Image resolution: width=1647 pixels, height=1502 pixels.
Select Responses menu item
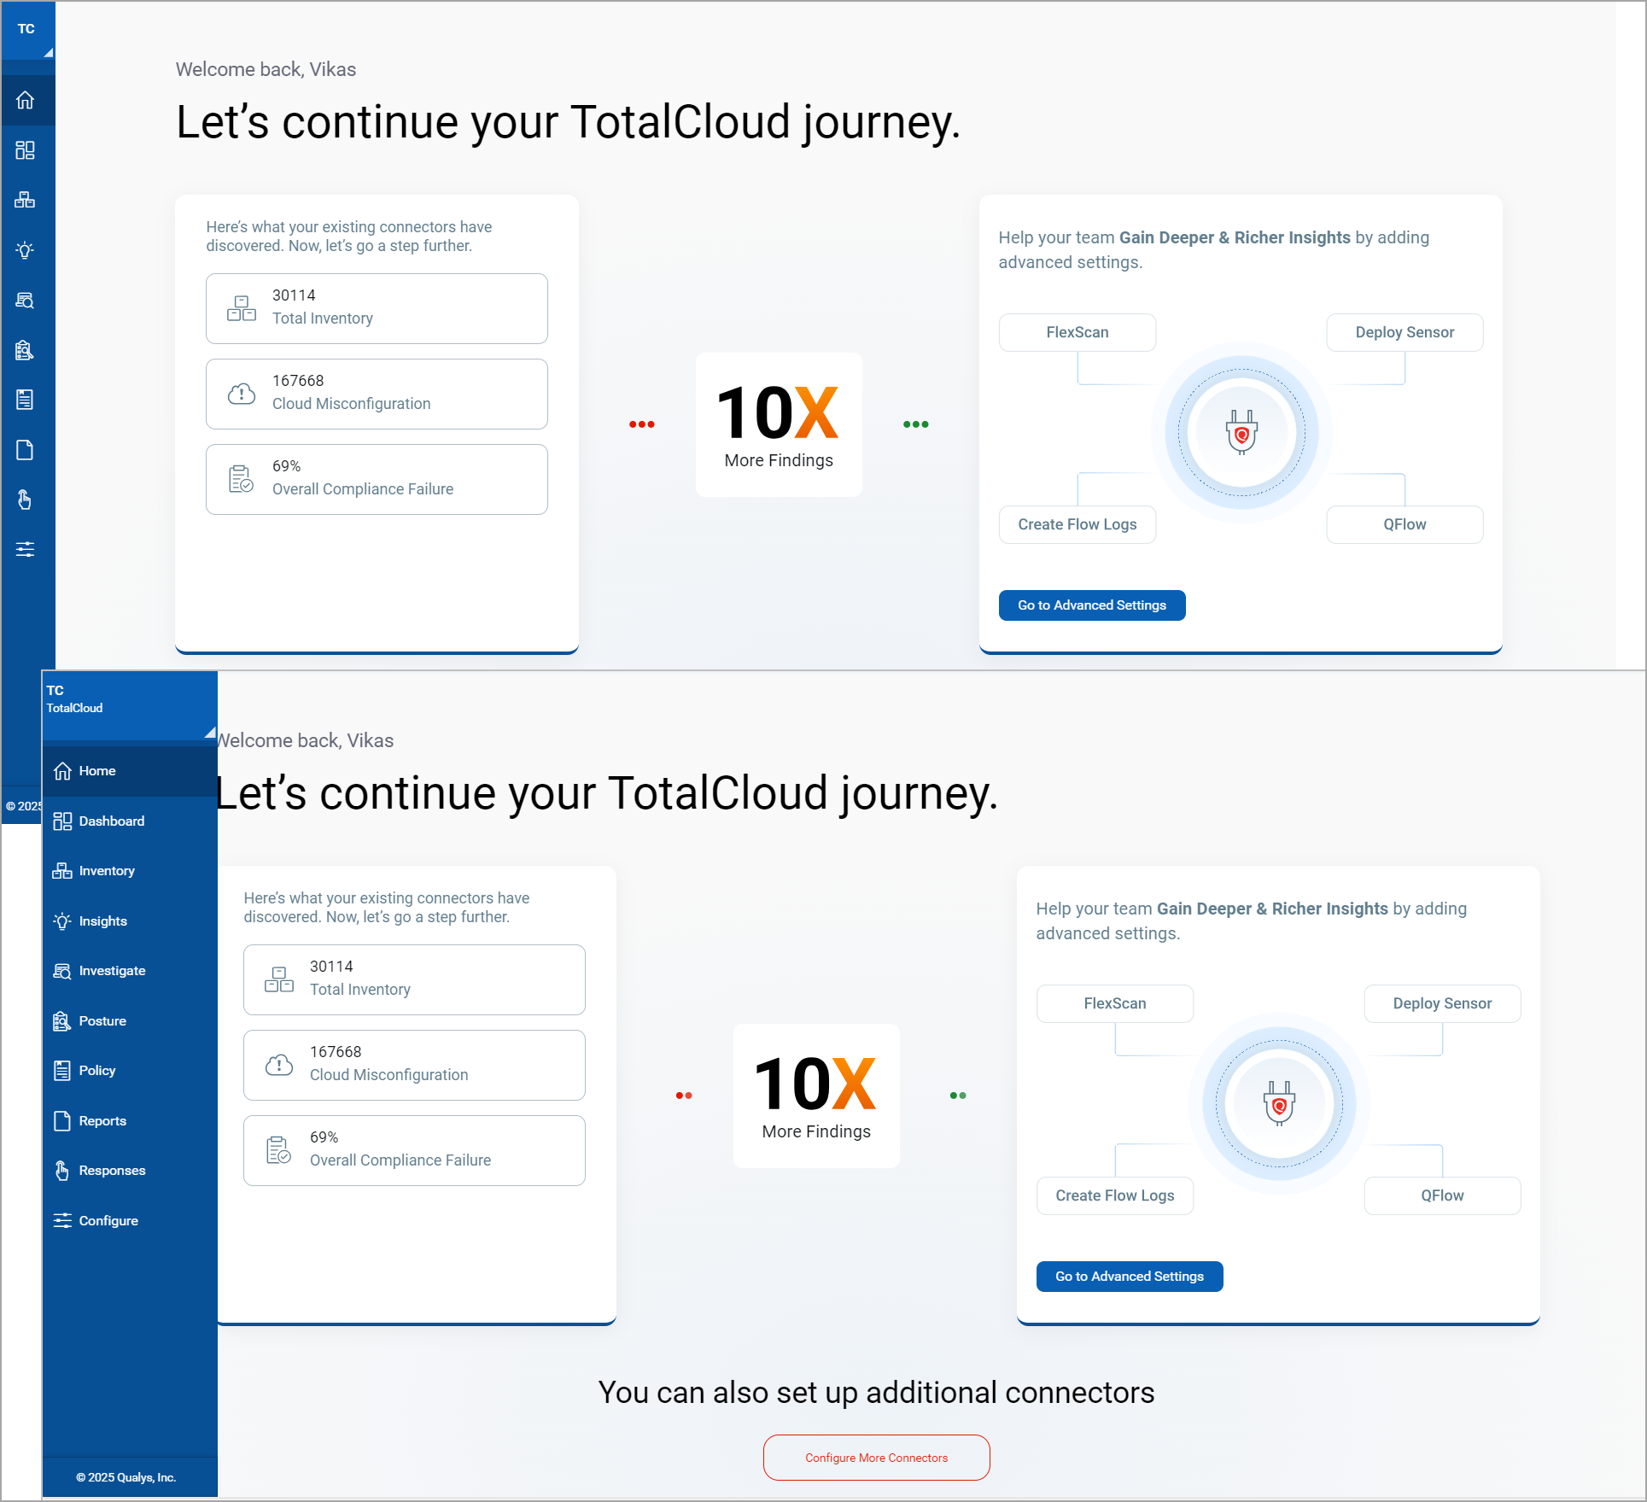point(114,1169)
